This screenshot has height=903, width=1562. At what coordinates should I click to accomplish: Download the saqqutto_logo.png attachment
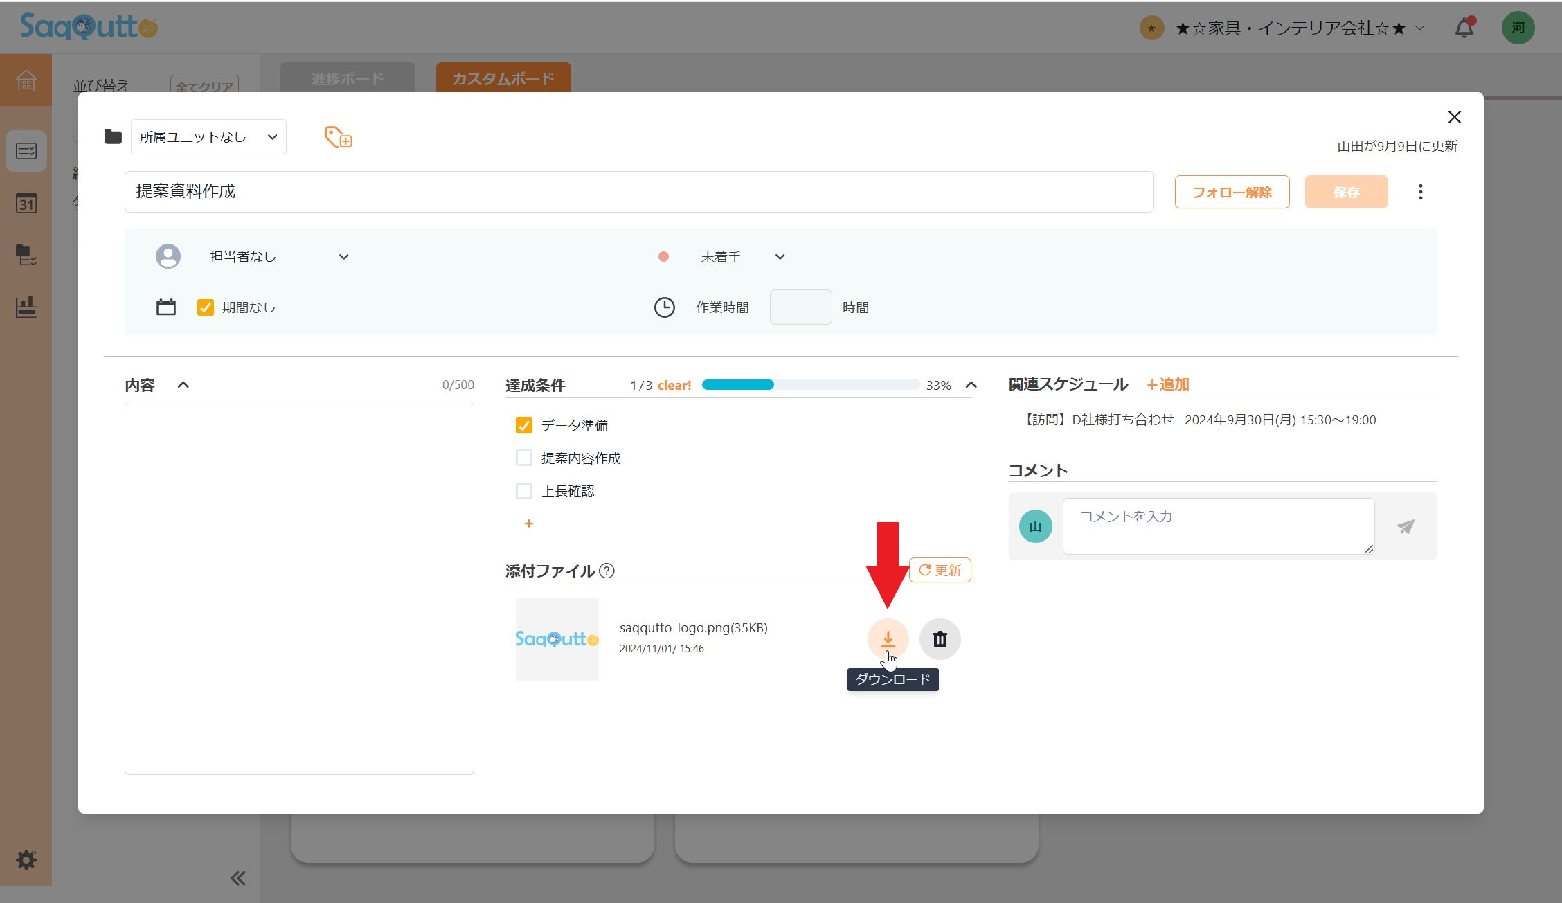pos(888,638)
